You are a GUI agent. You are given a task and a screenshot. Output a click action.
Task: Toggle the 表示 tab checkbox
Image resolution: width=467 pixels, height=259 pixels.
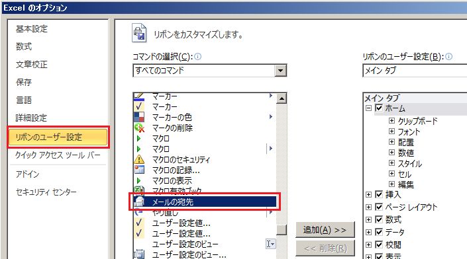[379, 256]
